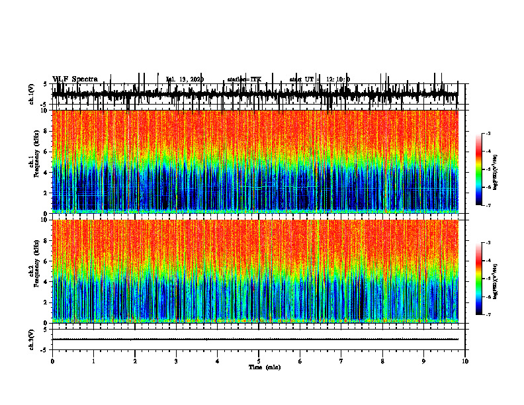524x405 pixels.
Task: Select the start UT "12:10:0" text
Action: click(x=338, y=79)
